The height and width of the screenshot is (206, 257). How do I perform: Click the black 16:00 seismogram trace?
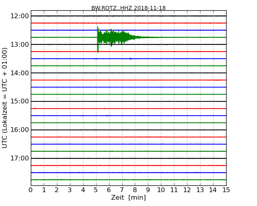click(x=128, y=130)
